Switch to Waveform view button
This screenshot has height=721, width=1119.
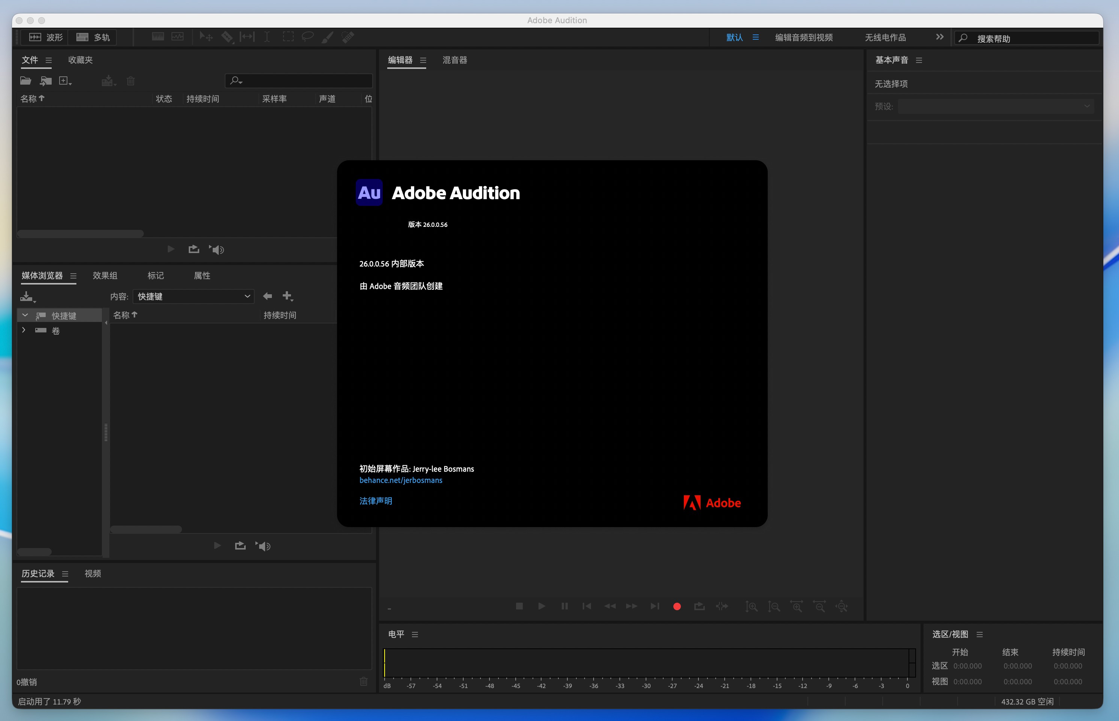[45, 37]
